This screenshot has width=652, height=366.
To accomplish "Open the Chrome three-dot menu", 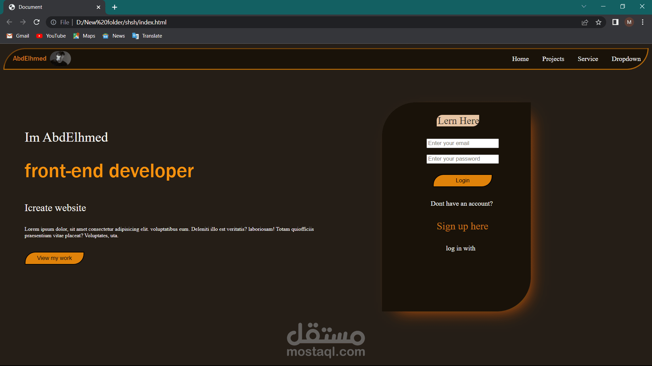I will click(642, 22).
